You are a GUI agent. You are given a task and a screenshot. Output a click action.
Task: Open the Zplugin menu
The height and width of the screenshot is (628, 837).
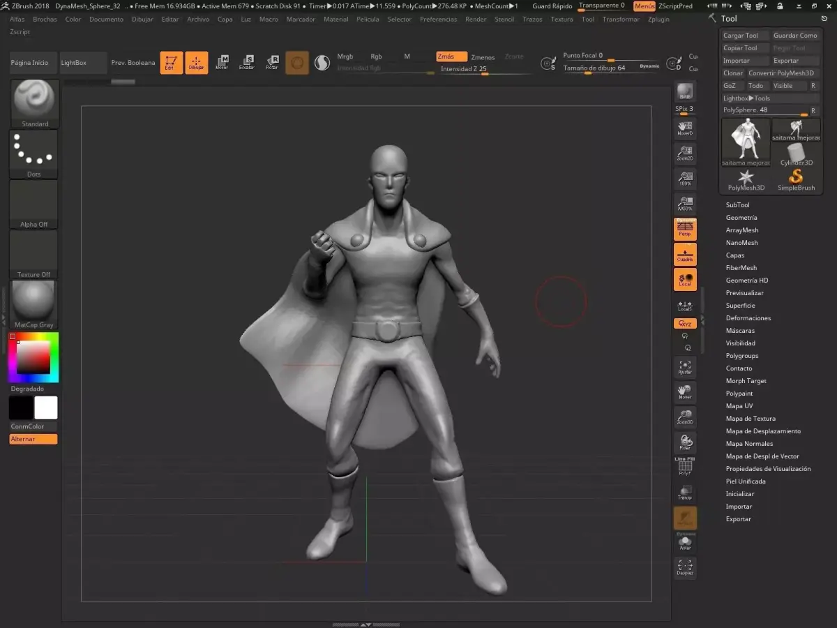(x=658, y=20)
